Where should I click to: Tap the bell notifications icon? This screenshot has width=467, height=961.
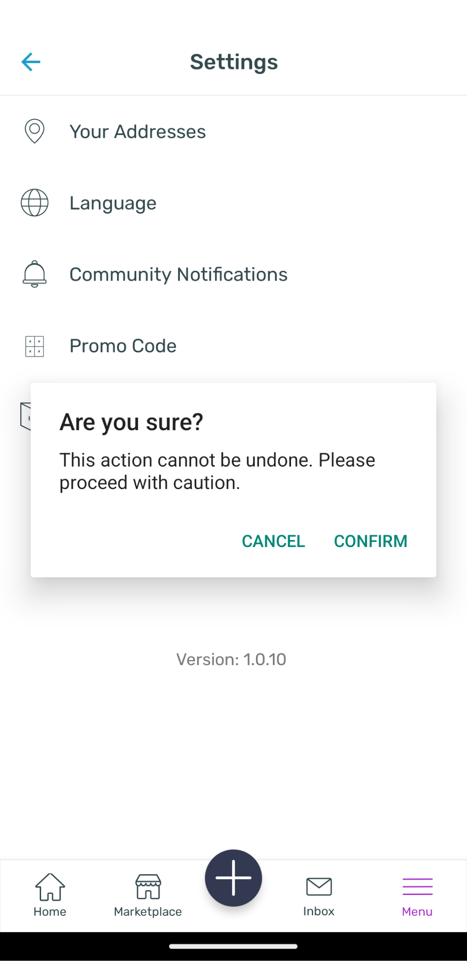click(x=34, y=274)
